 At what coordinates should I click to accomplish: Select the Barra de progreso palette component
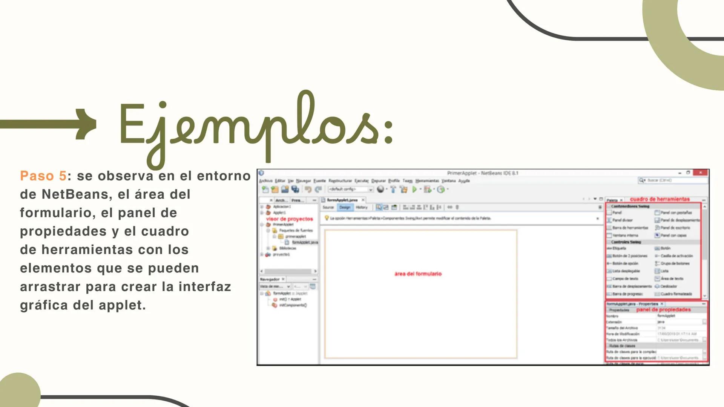tap(628, 294)
